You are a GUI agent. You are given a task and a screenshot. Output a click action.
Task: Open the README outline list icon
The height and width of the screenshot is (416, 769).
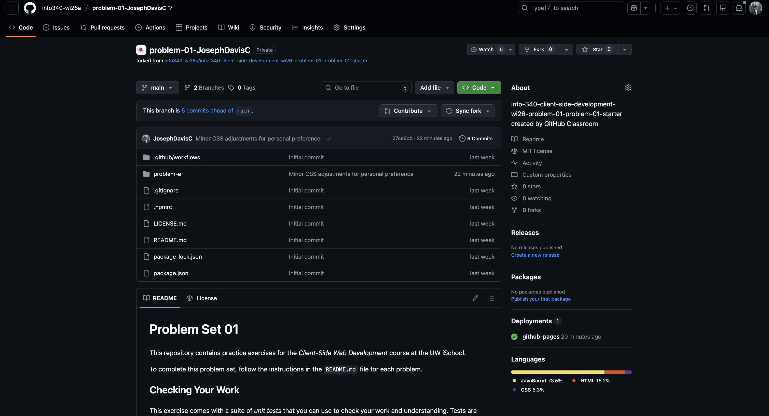[491, 298]
